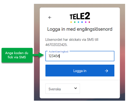Click the red dot under the logo

click(x=89, y=22)
